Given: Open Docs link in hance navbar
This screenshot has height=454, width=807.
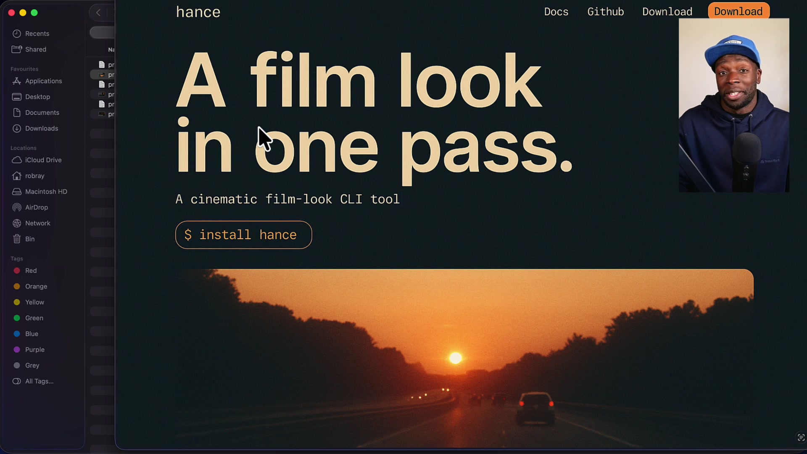Looking at the screenshot, I should 556,12.
